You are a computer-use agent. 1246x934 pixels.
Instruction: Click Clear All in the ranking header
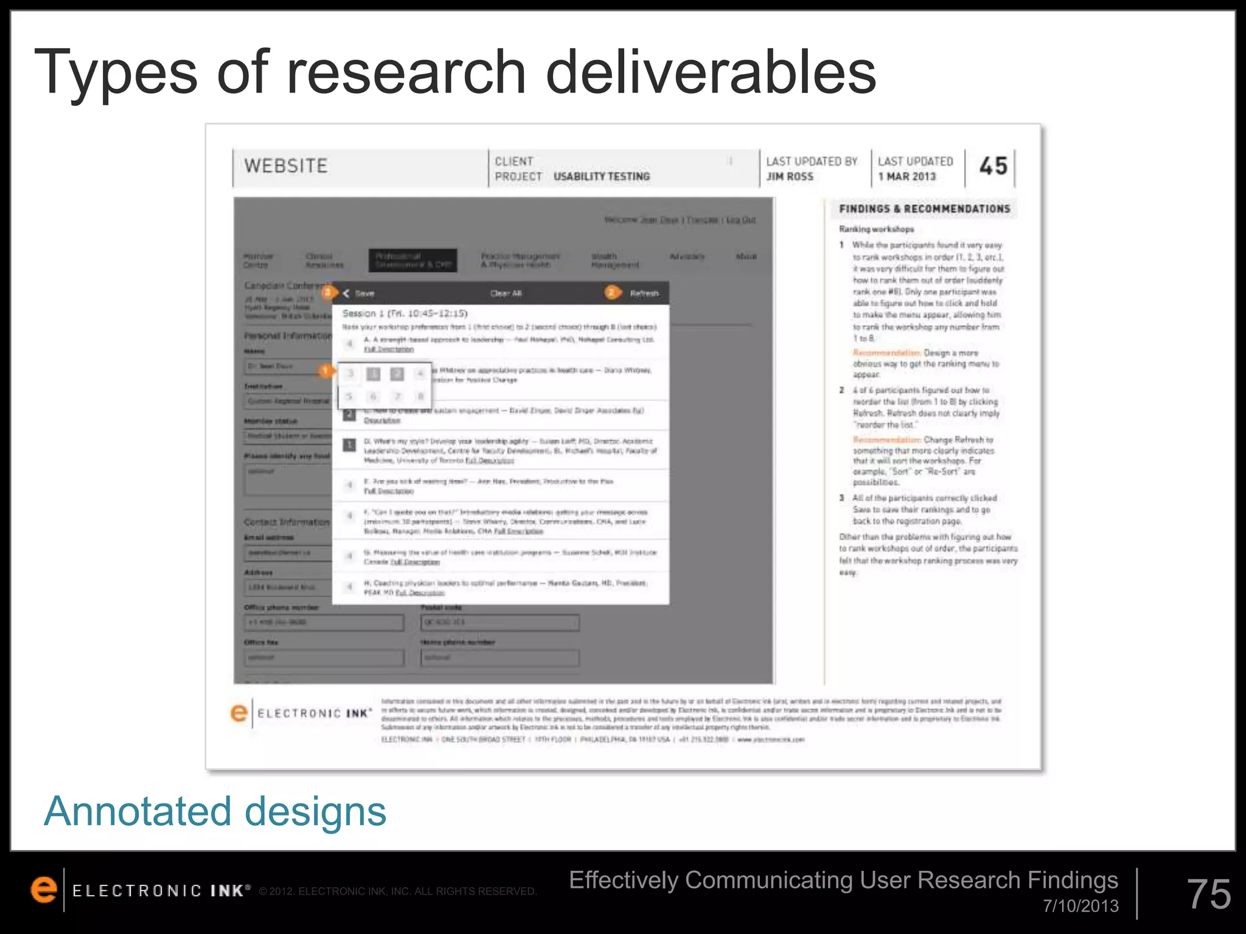[x=506, y=293]
